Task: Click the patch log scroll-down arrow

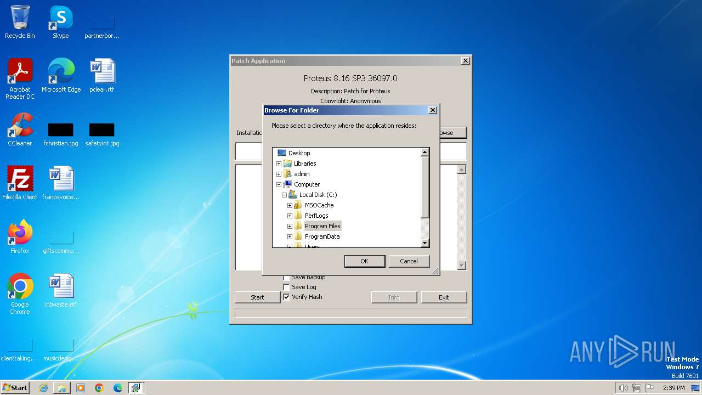Action: (461, 266)
